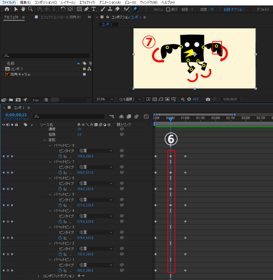Toggle keyframe diamond for パペットピン 4
Screen dimensions: 273x280
pos(8,221)
